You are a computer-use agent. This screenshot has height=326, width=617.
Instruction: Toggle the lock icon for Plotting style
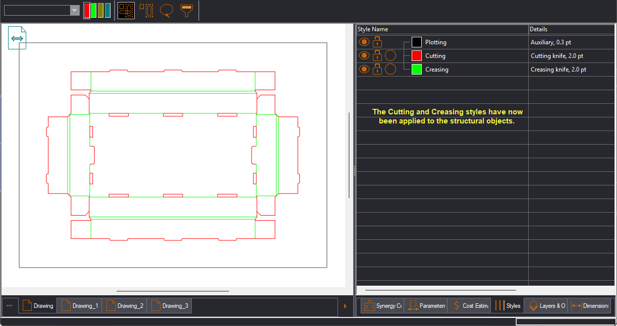tap(377, 42)
